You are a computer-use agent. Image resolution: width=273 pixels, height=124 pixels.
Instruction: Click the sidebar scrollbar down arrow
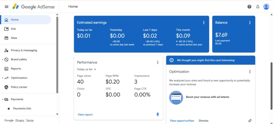57,114
